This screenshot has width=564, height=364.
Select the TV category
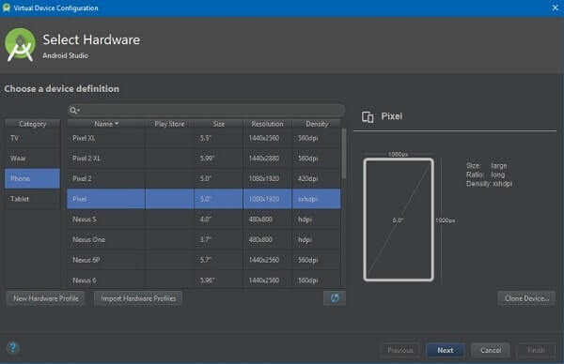point(32,138)
